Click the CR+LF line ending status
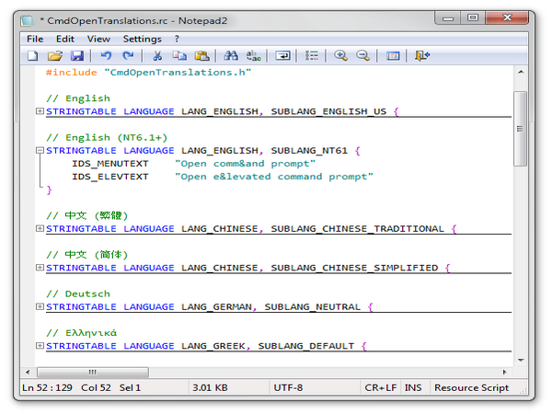 coord(381,387)
